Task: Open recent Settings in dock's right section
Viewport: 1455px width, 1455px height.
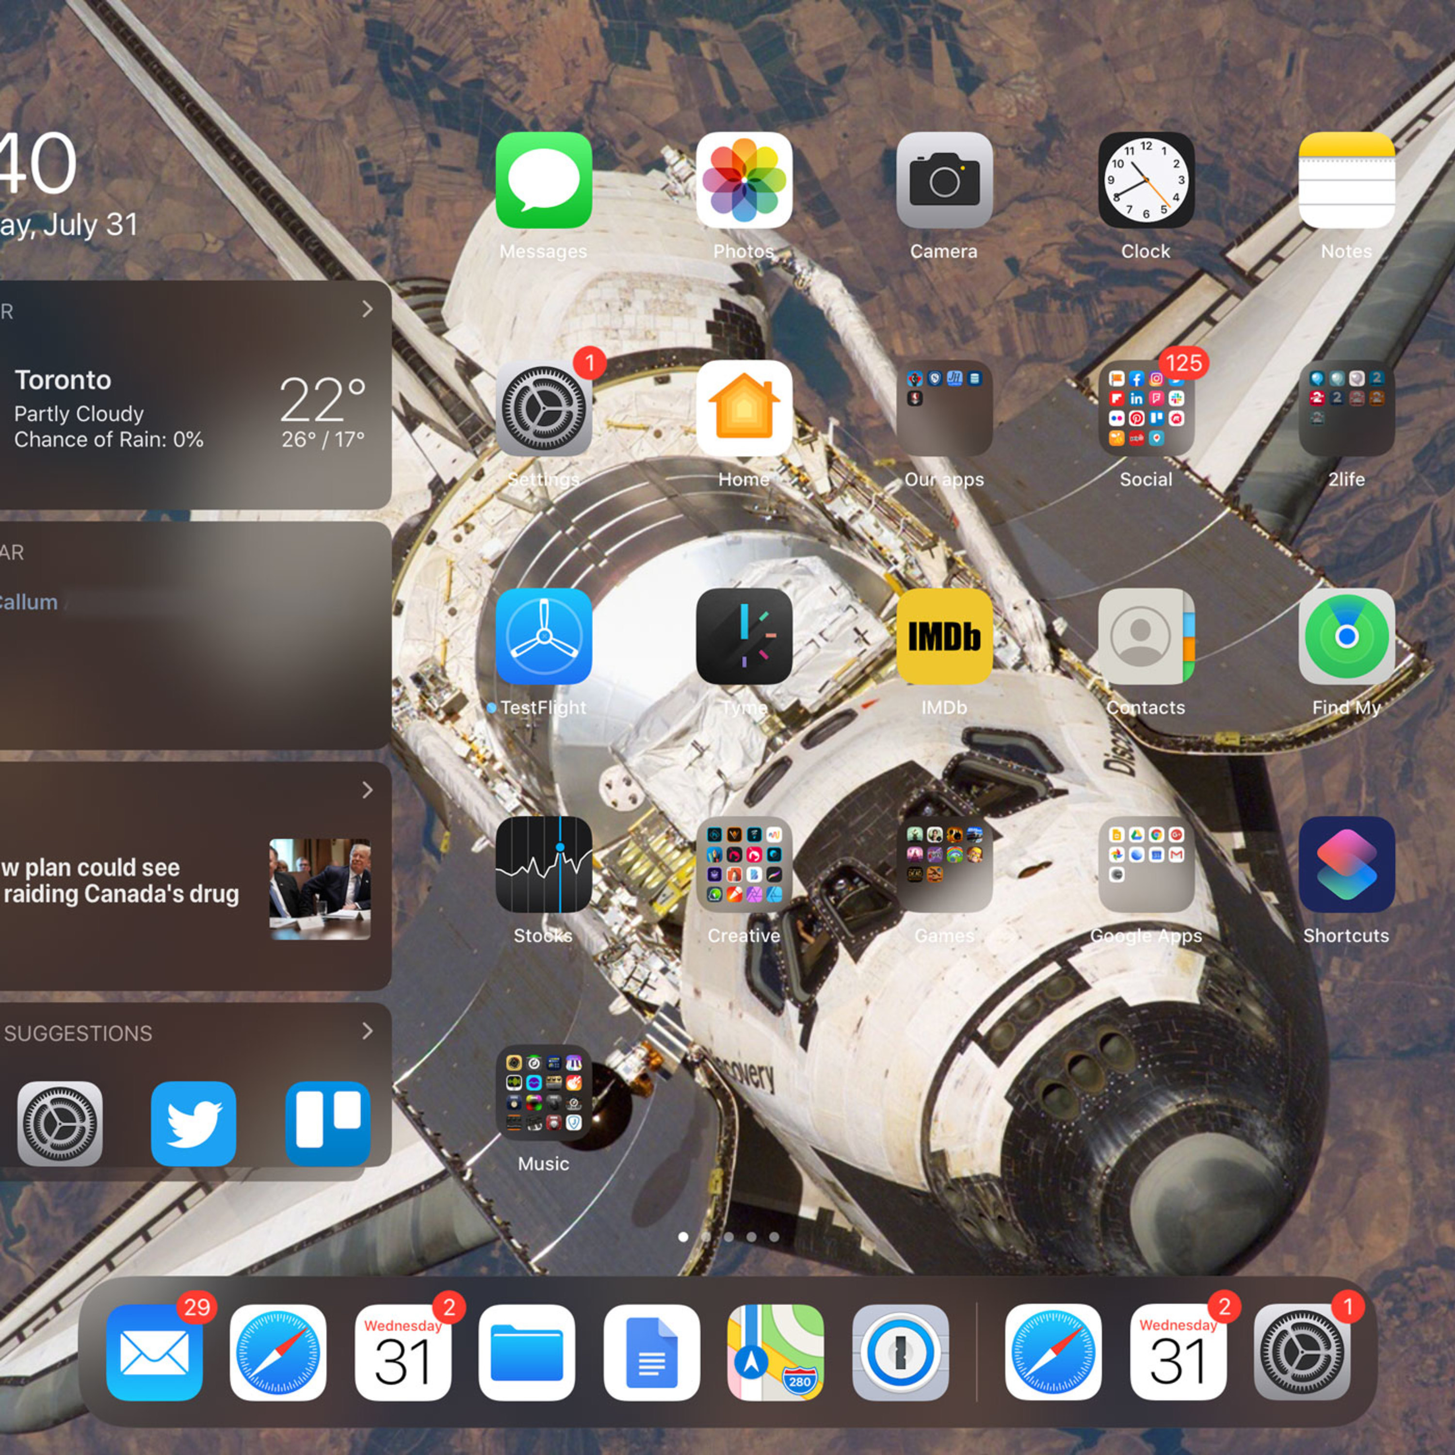Action: [x=1302, y=1353]
